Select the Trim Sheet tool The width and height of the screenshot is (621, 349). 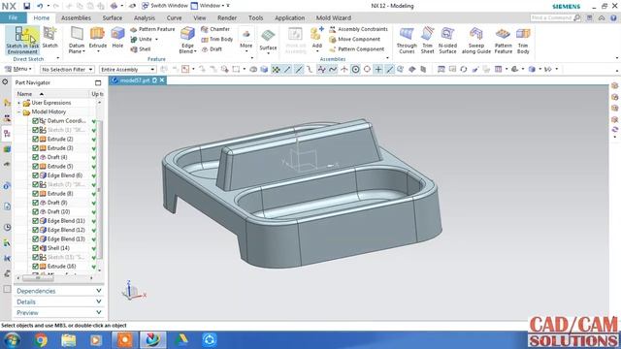pos(427,40)
